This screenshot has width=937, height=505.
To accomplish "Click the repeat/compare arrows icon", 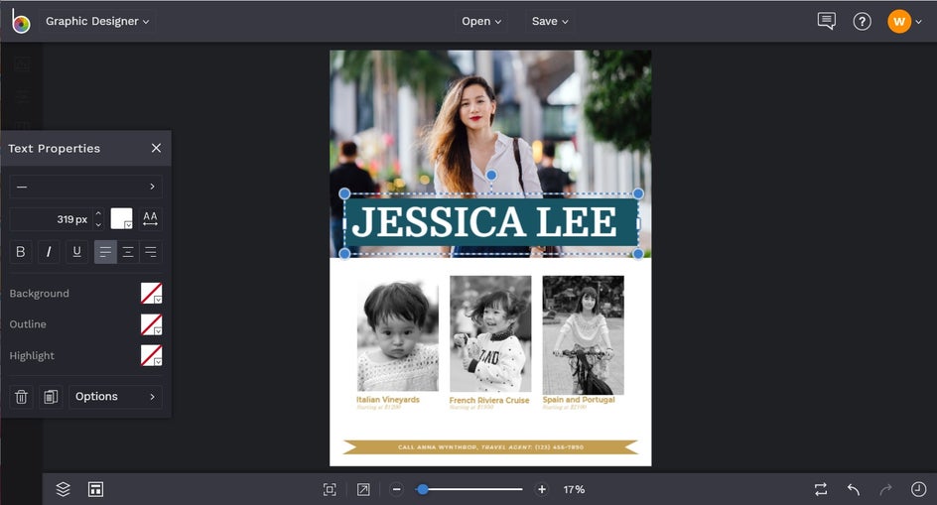I will (821, 489).
